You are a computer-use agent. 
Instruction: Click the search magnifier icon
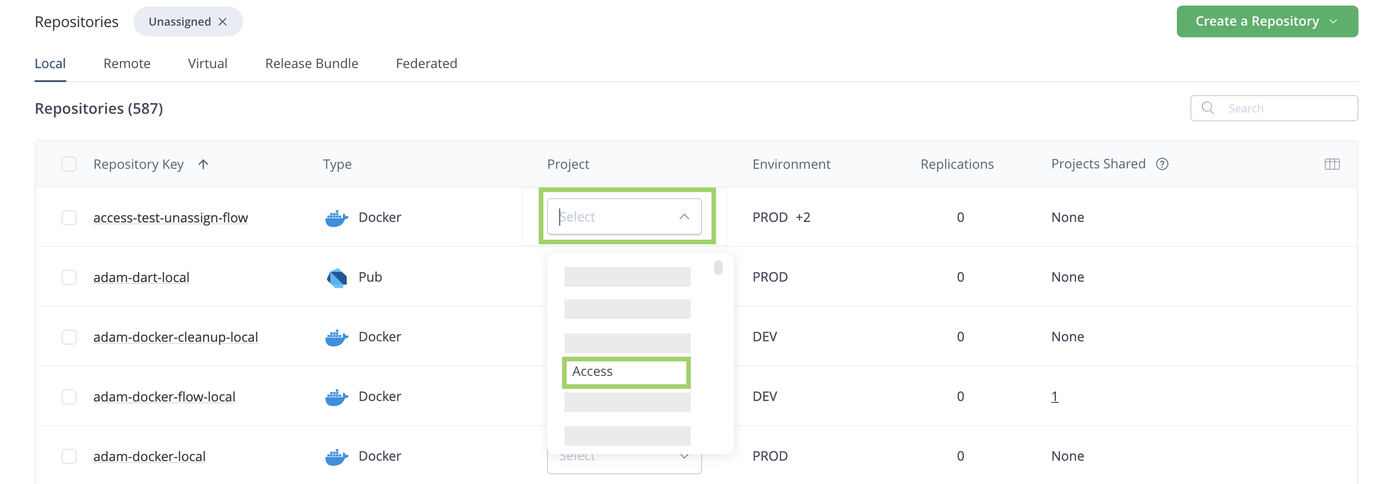point(1208,108)
